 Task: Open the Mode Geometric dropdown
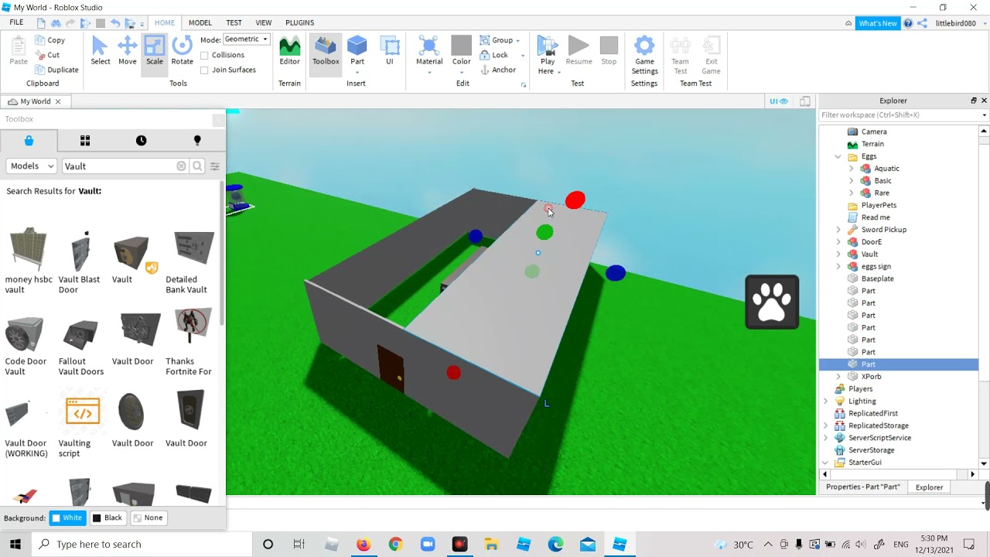(x=247, y=39)
